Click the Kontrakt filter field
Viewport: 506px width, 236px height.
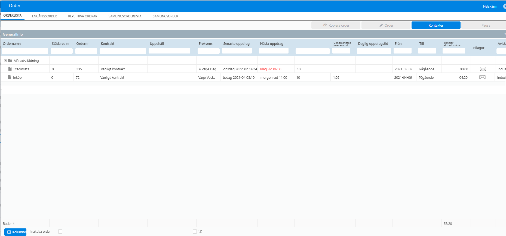click(123, 51)
